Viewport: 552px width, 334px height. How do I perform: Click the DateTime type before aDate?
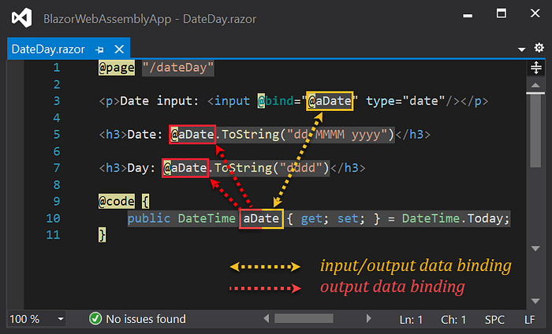tap(207, 218)
